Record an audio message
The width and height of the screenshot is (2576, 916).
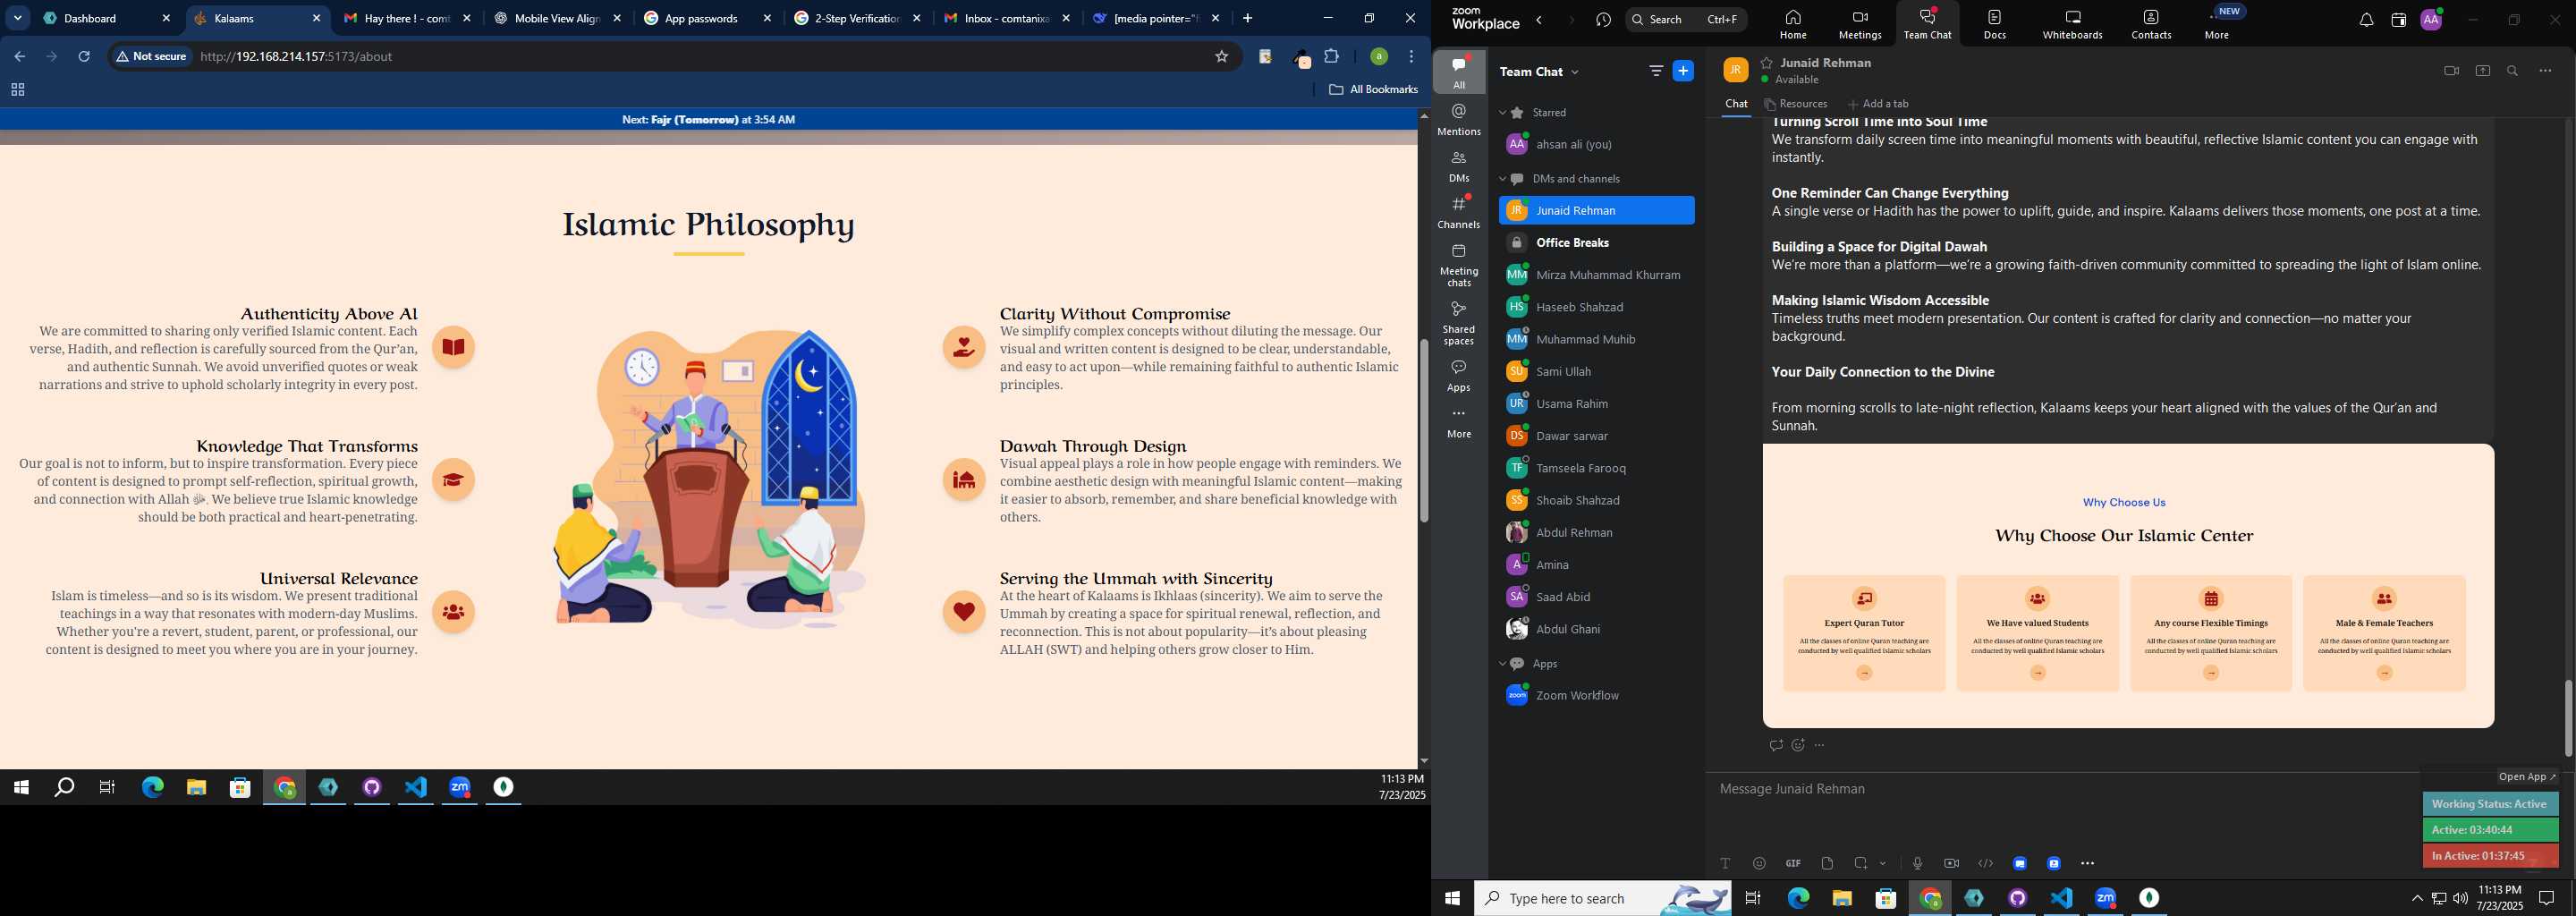1917,863
